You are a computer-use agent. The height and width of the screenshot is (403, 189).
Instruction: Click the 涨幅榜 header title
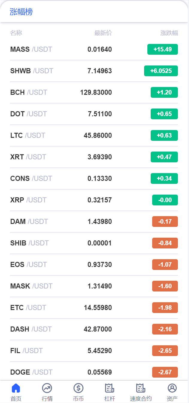pyautogui.click(x=21, y=12)
